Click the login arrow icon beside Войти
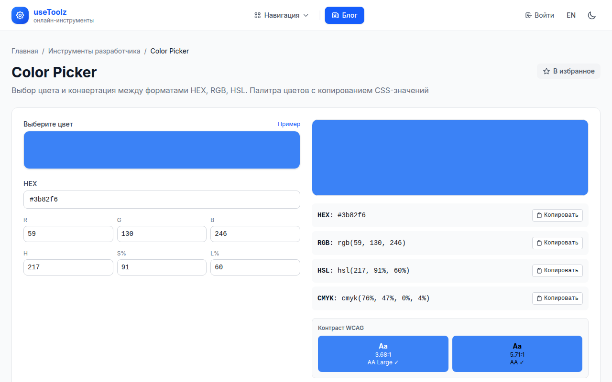Image resolution: width=612 pixels, height=382 pixels. 528,15
